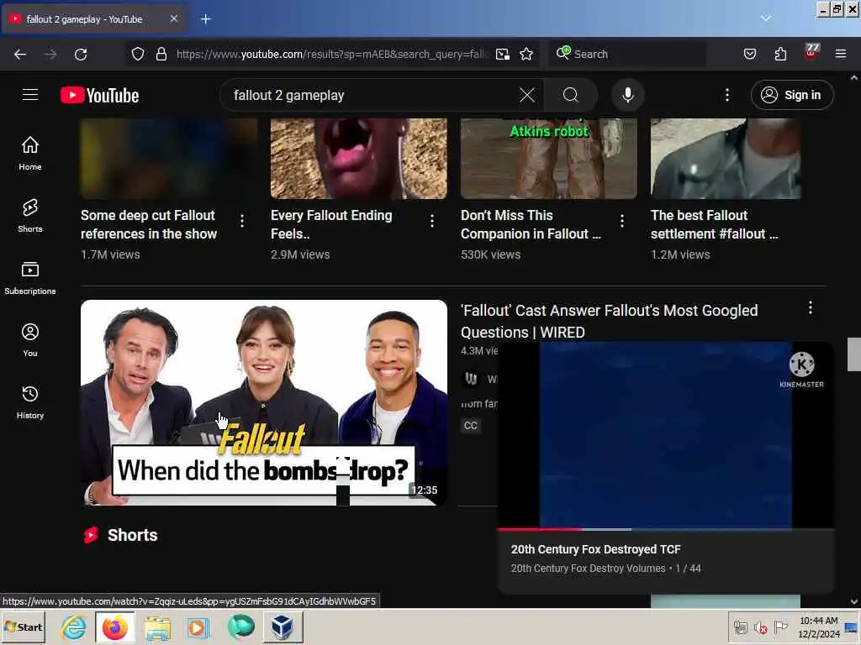The height and width of the screenshot is (645, 861).
Task: Open YouTube settings three-dot menu
Action: (727, 95)
